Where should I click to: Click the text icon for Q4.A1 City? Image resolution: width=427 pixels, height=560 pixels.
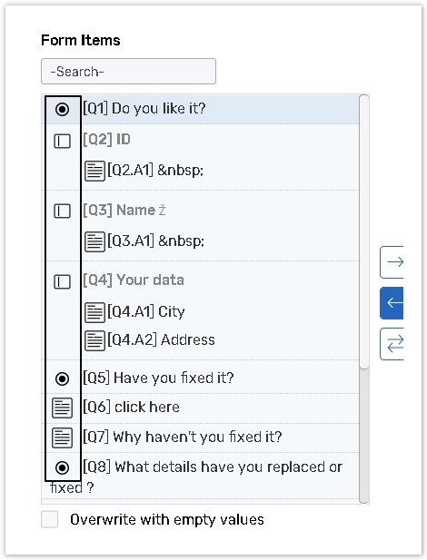[x=94, y=312]
